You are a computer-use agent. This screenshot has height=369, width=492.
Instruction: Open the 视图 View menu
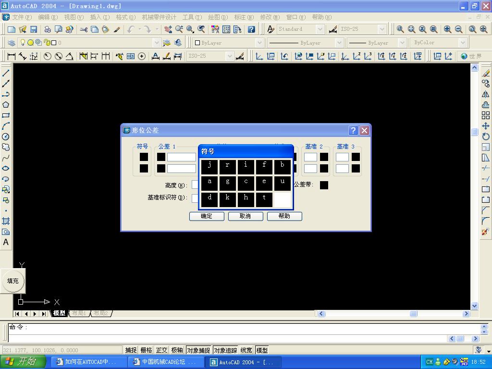click(74, 17)
